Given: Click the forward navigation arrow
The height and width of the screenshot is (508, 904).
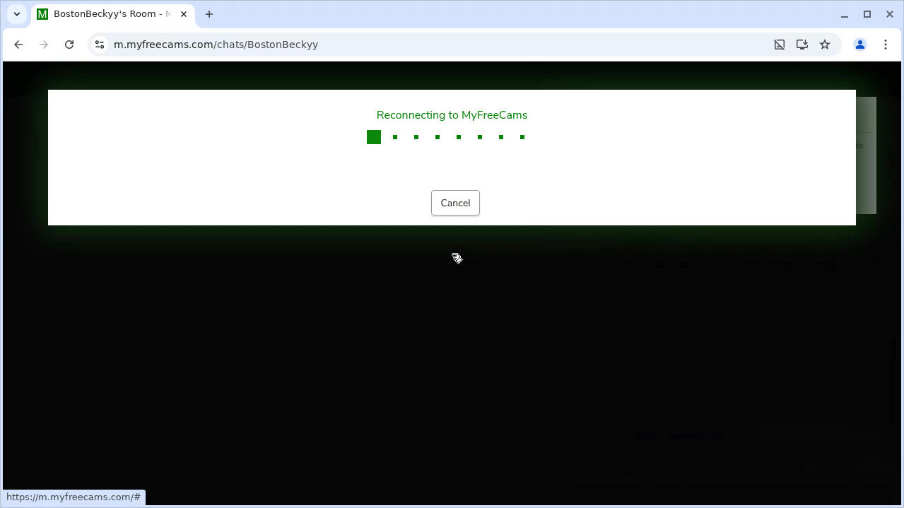Looking at the screenshot, I should click(44, 45).
